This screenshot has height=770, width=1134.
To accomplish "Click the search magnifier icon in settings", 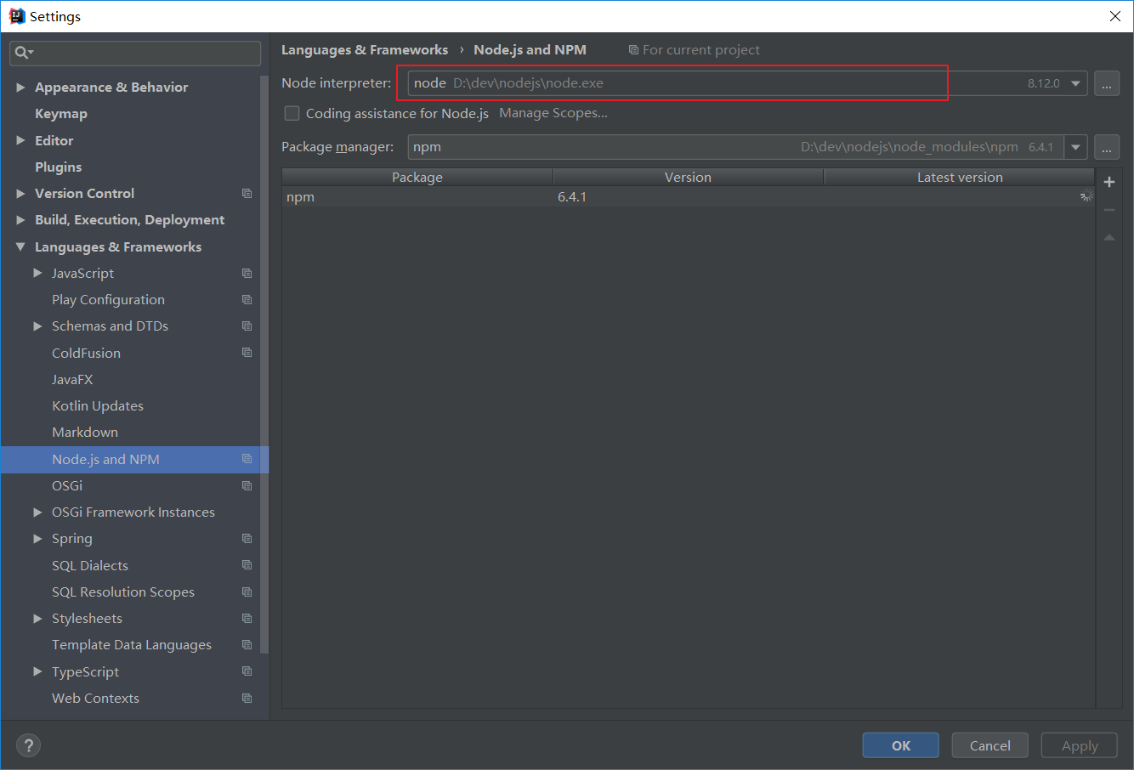I will point(22,53).
